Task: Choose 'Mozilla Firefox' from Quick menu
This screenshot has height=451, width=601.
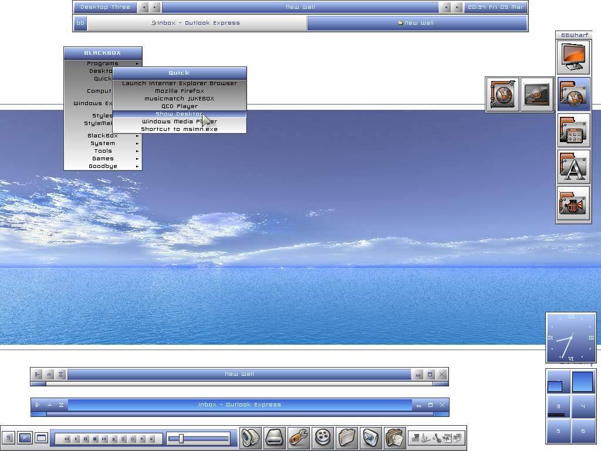Action: (179, 91)
